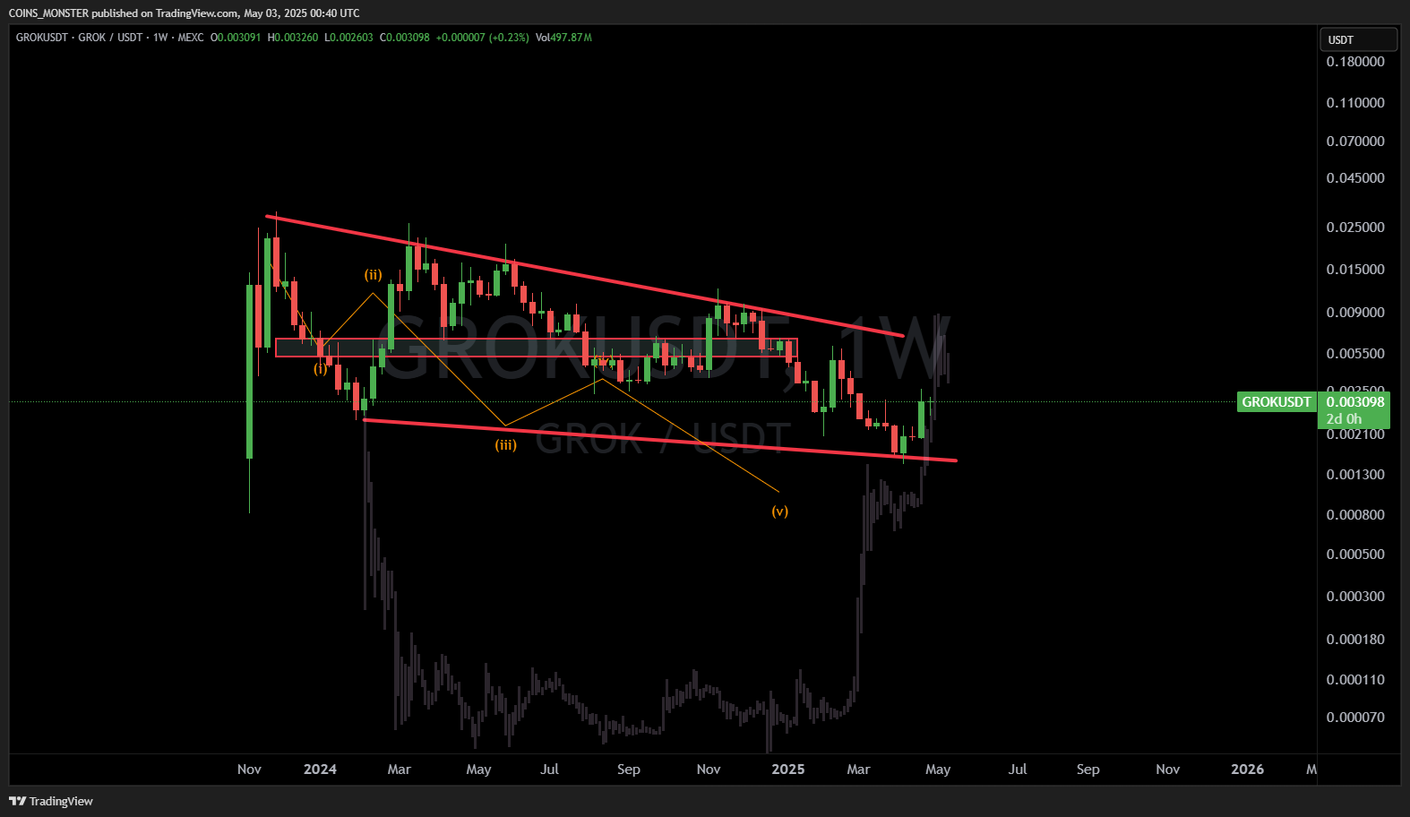The height and width of the screenshot is (817, 1410).
Task: Click the Nov label just before 2025
Action: [709, 770]
